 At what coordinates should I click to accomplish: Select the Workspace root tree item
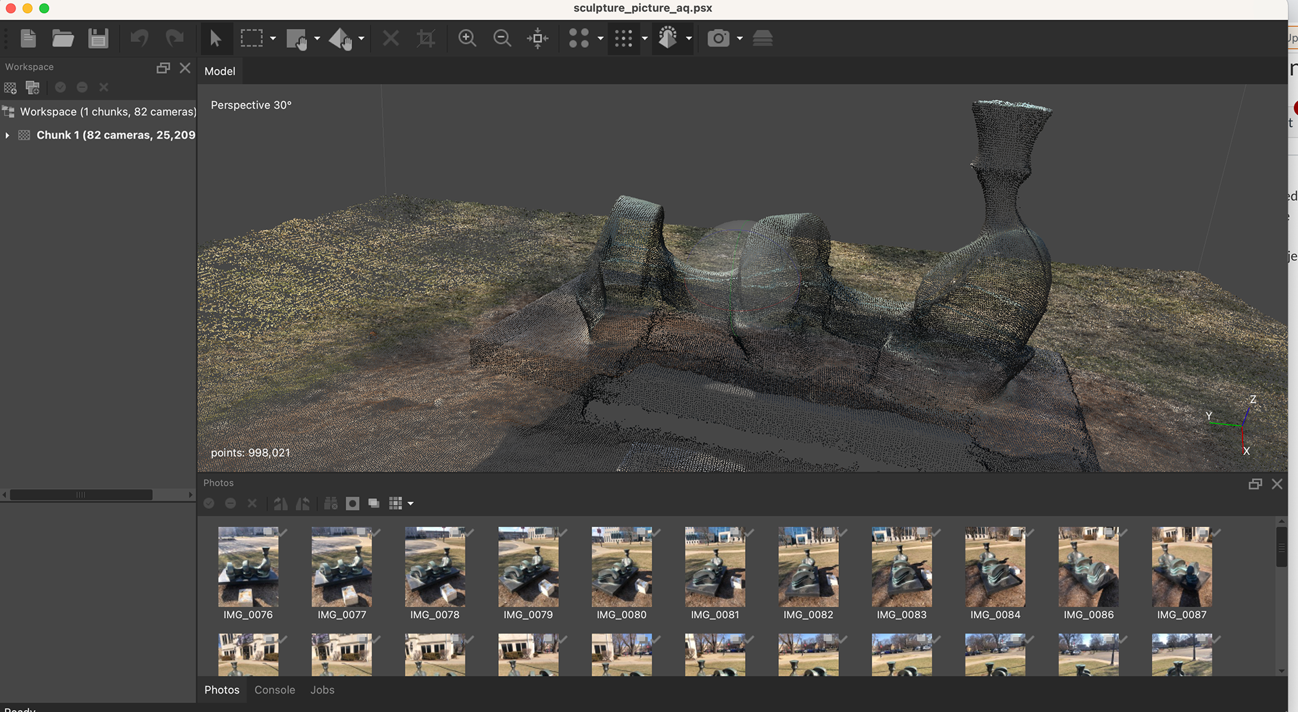99,112
